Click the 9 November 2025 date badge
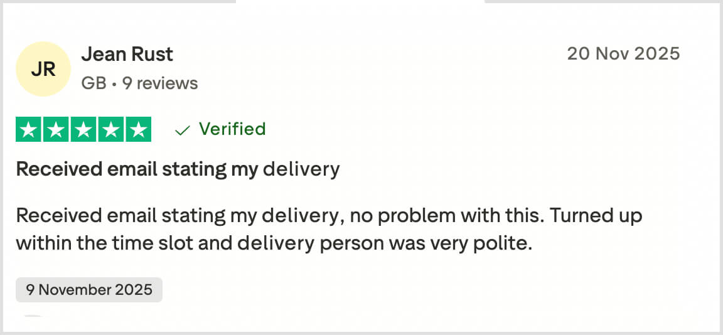The image size is (723, 335). click(89, 290)
